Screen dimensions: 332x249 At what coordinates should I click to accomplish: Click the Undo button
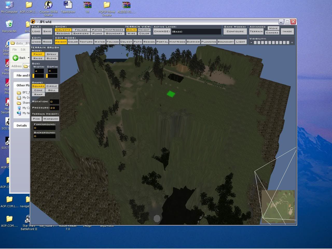point(36,42)
